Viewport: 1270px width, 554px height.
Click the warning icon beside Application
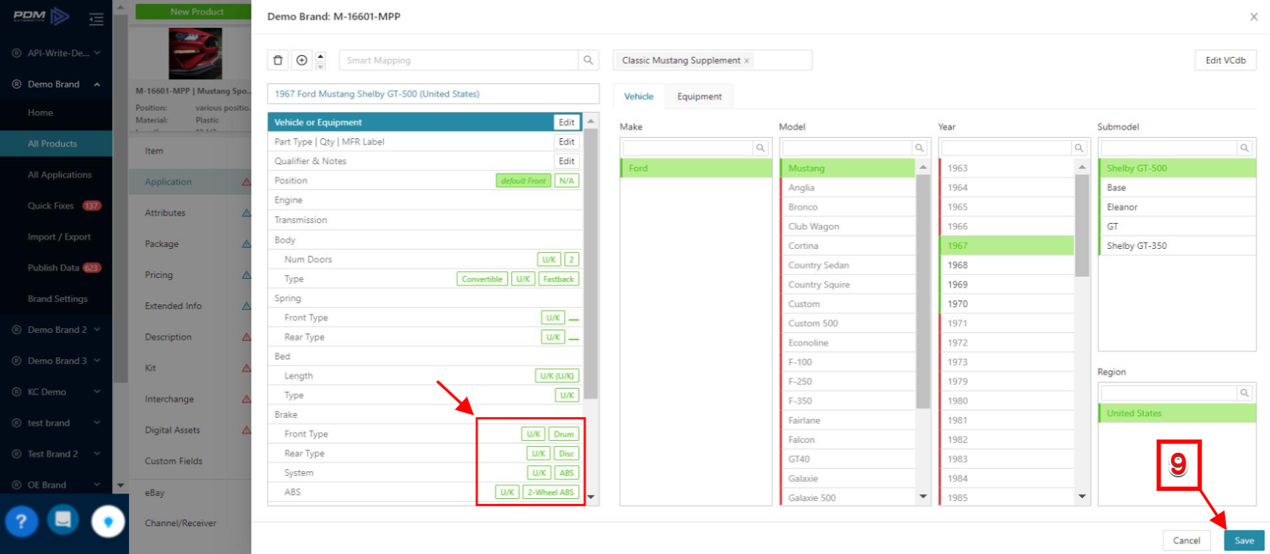pyautogui.click(x=246, y=182)
